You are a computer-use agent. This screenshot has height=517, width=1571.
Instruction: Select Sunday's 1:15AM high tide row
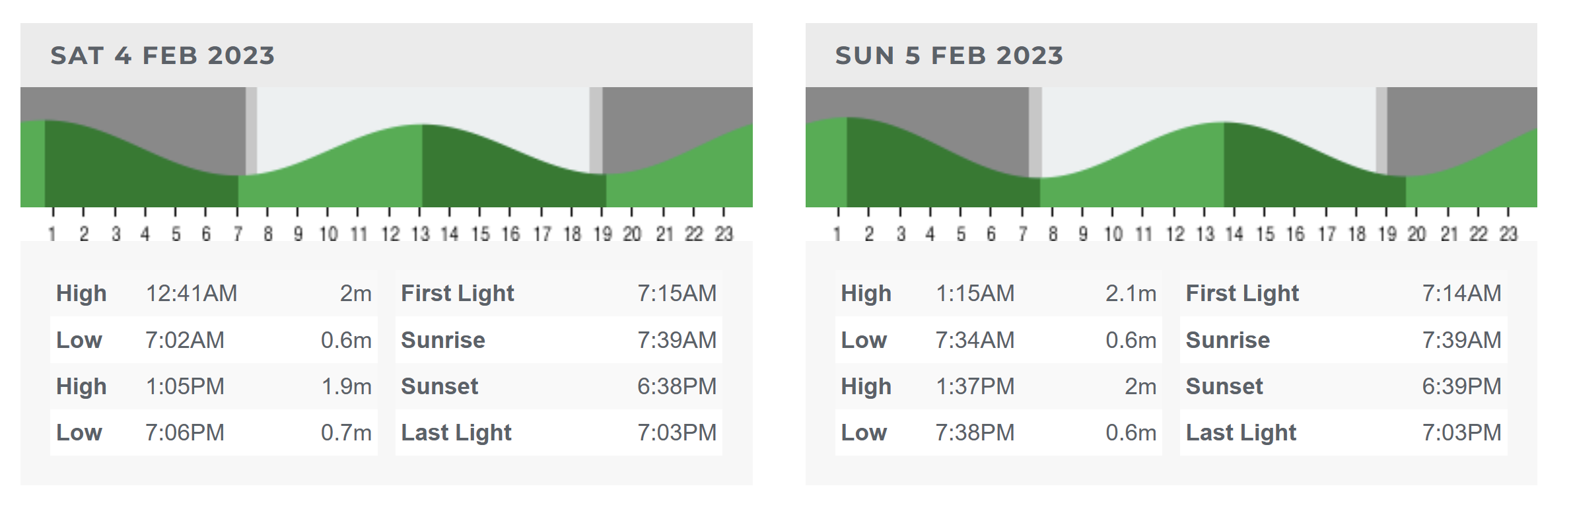998,293
